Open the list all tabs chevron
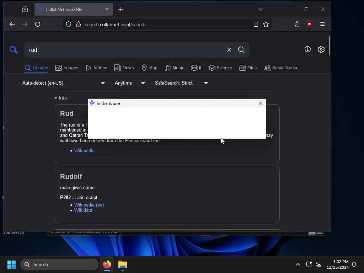Screen dimensions: 364x273 pos(261,9)
